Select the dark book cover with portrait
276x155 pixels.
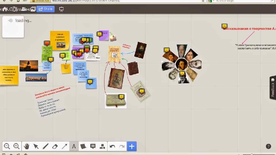[x=140, y=50]
